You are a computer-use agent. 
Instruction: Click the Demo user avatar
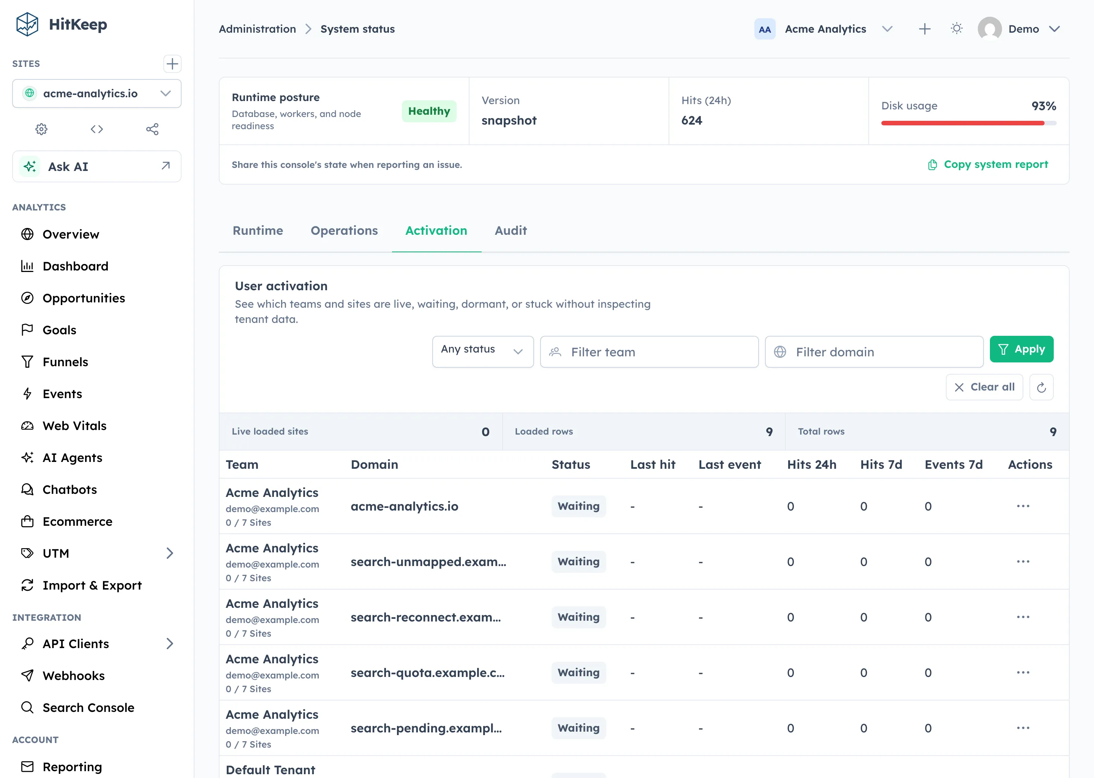point(990,29)
